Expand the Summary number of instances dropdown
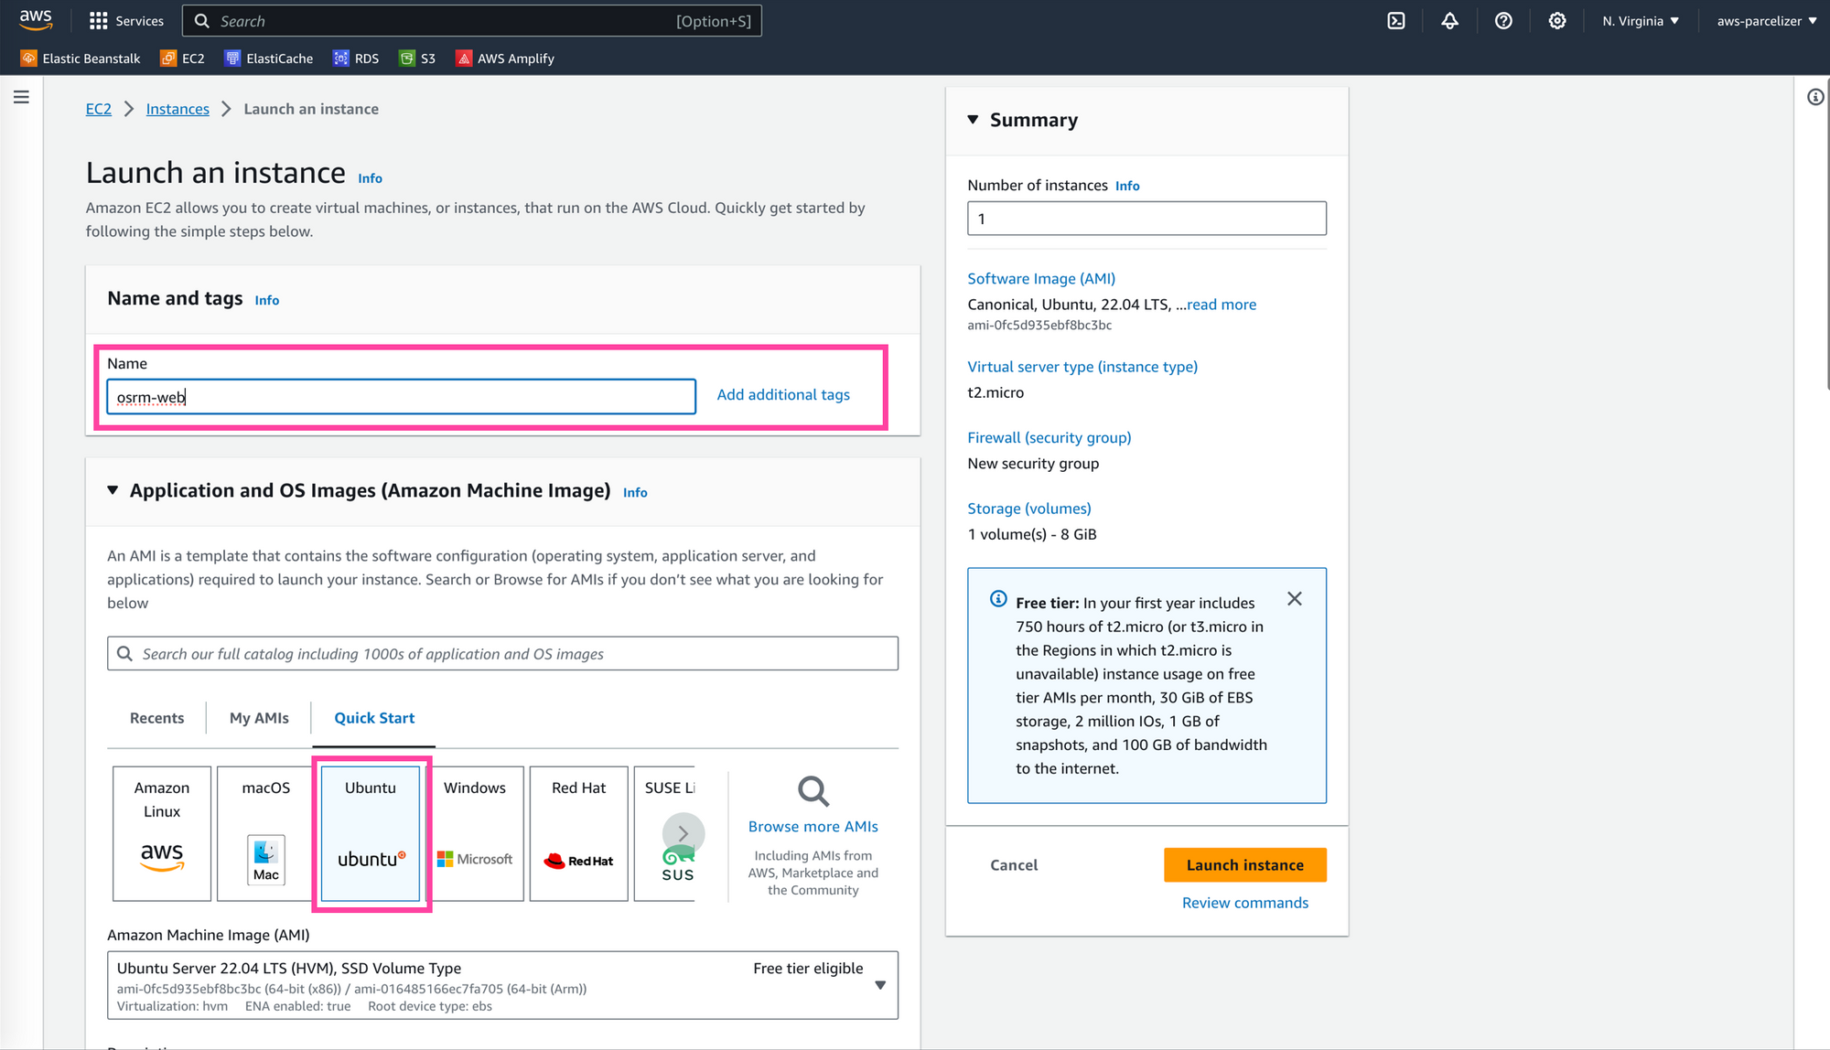This screenshot has height=1050, width=1830. pyautogui.click(x=1145, y=218)
